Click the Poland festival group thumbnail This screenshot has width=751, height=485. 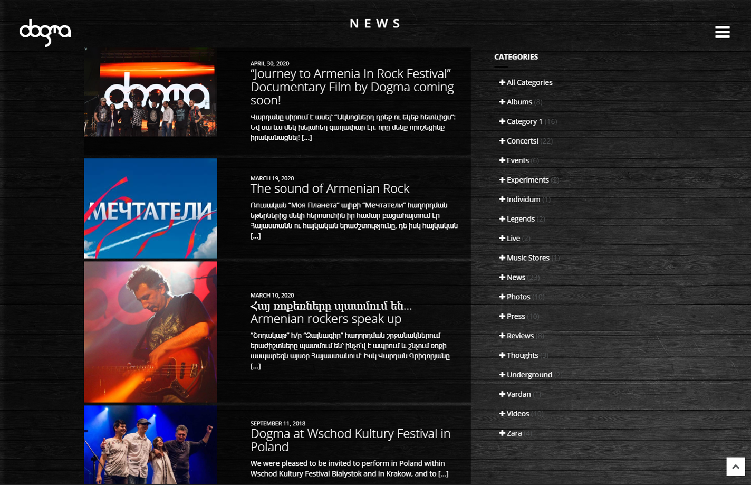click(x=150, y=445)
